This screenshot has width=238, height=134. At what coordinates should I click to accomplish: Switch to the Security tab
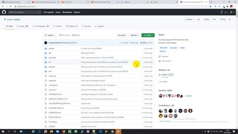tap(86, 26)
